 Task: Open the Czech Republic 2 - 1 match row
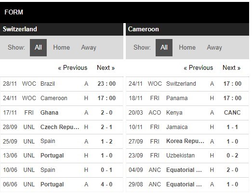pos(62,127)
